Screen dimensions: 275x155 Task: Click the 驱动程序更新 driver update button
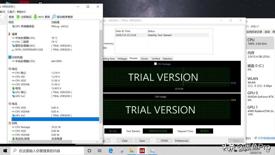62,17
